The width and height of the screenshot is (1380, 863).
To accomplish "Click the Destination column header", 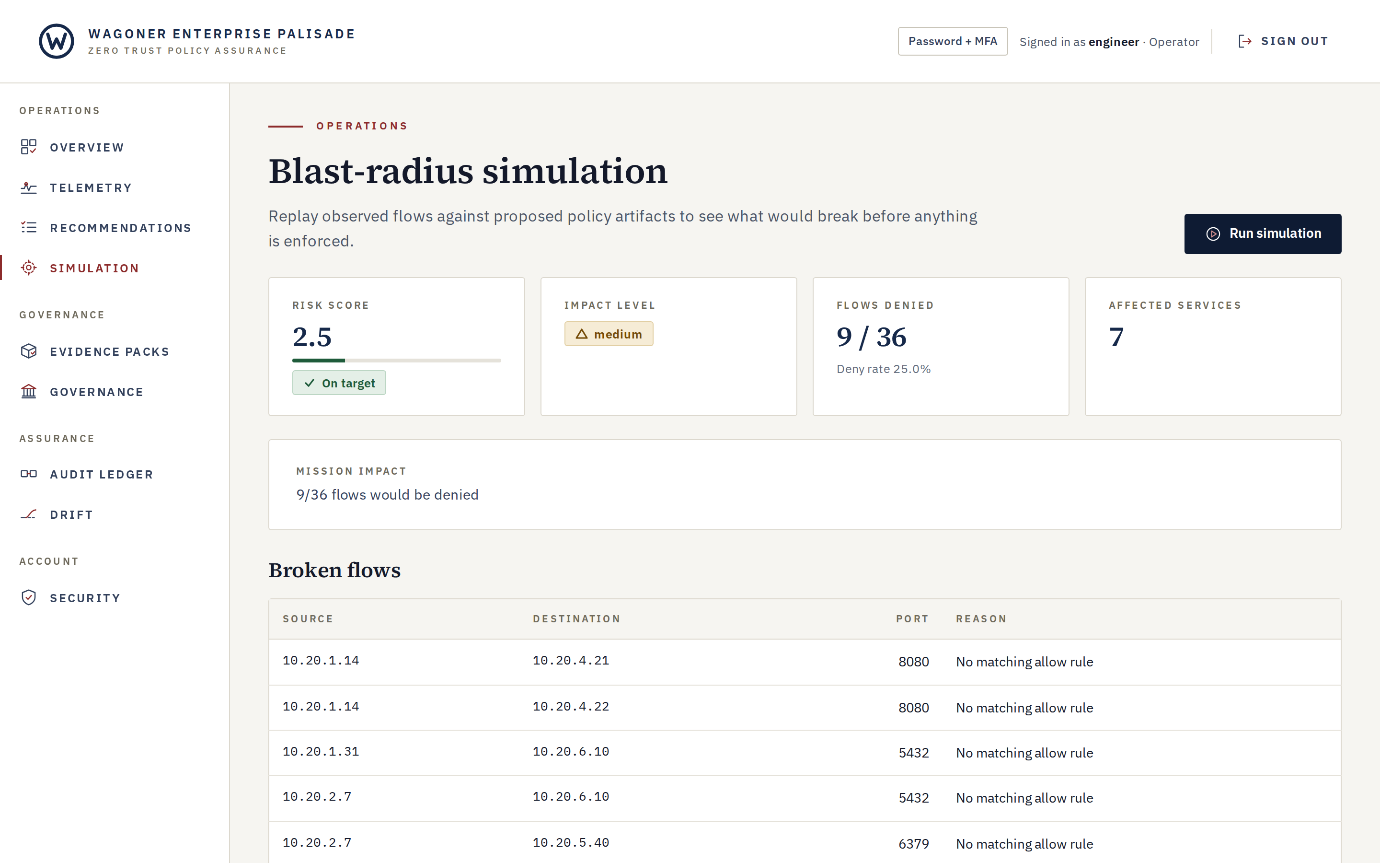I will (x=576, y=618).
